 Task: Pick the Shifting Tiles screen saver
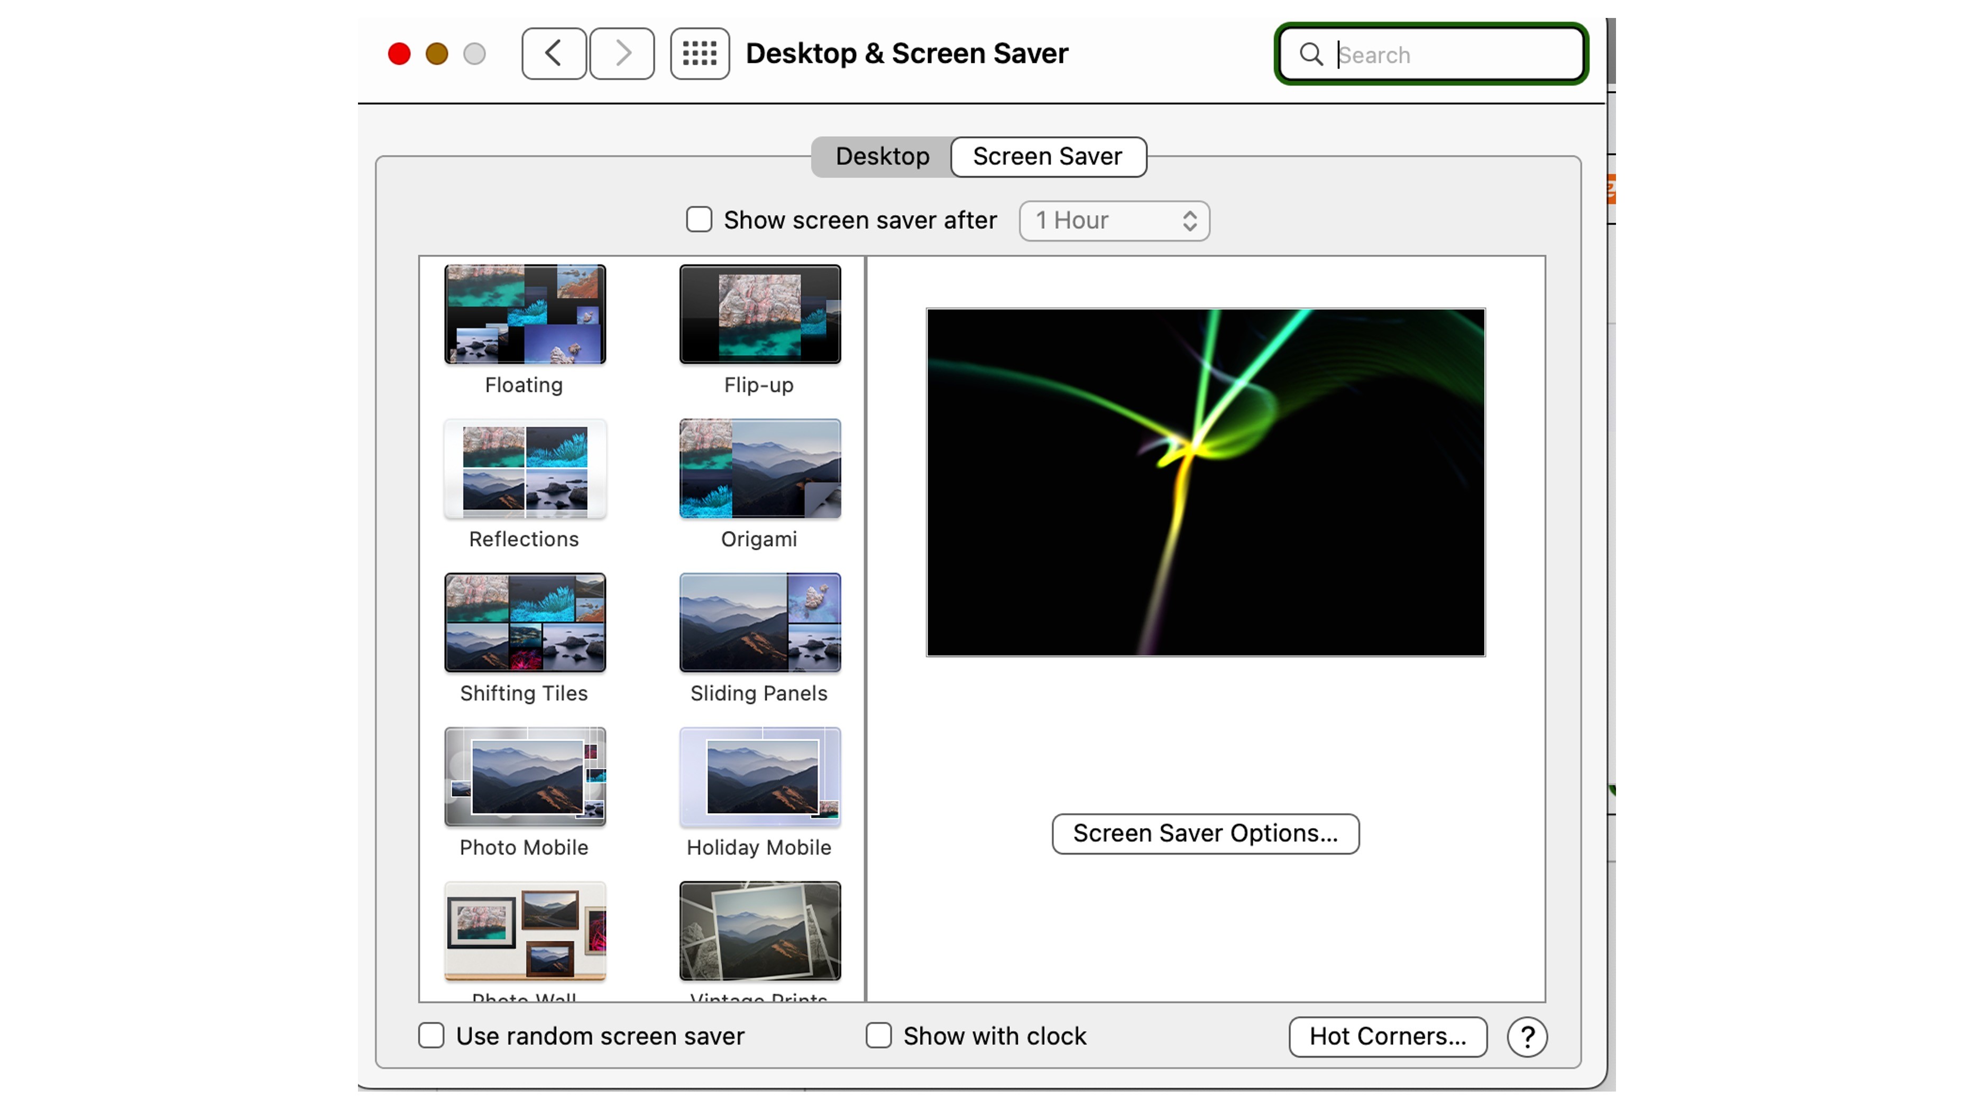[x=525, y=622]
